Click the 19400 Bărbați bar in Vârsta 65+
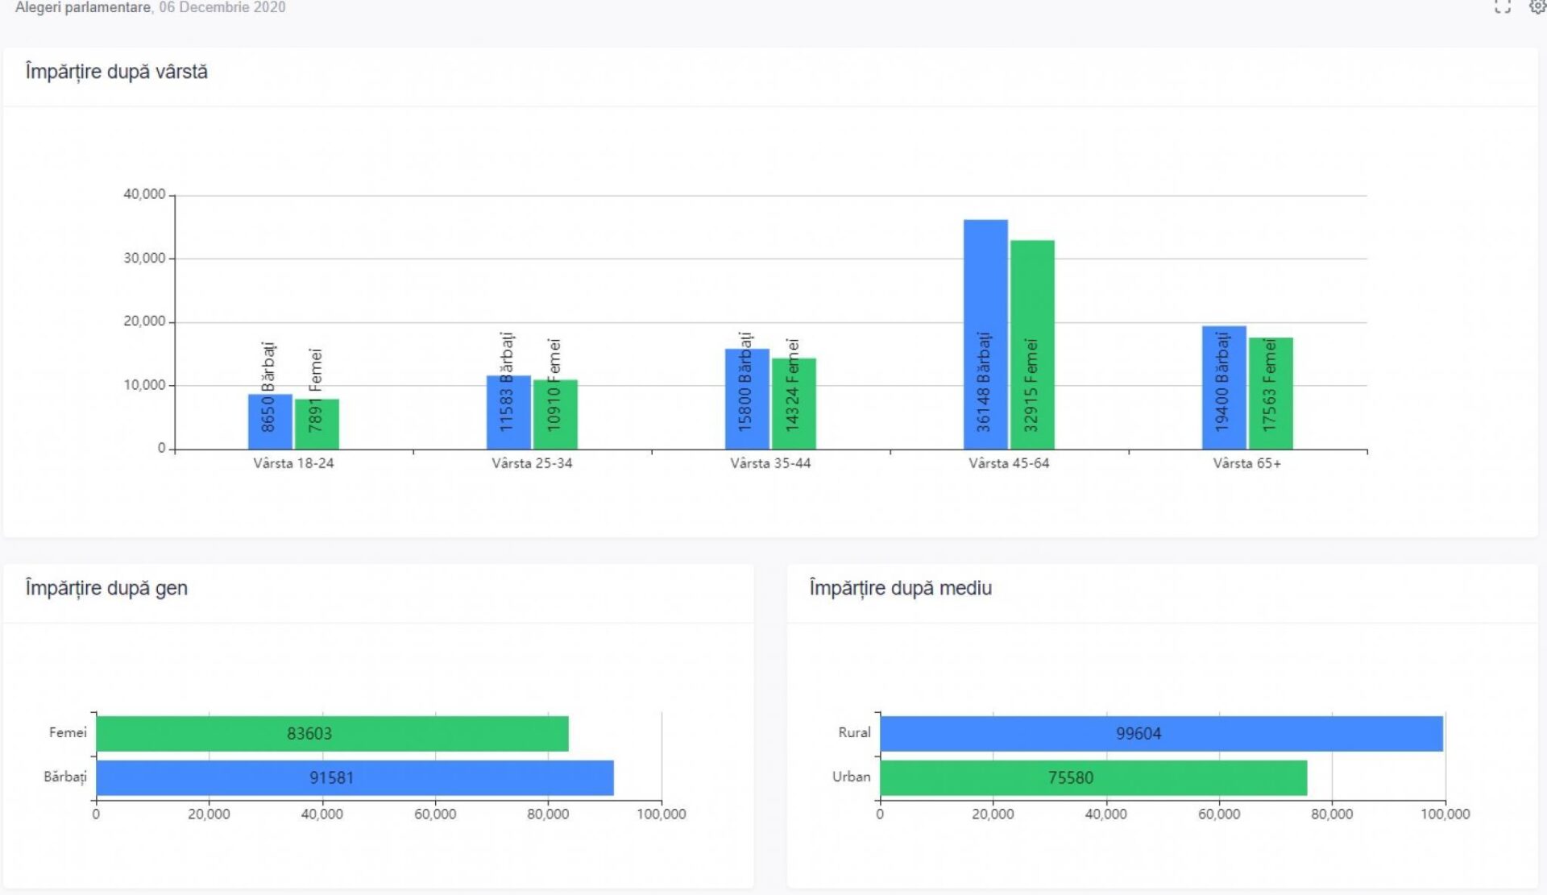This screenshot has width=1547, height=895. coord(1223,387)
